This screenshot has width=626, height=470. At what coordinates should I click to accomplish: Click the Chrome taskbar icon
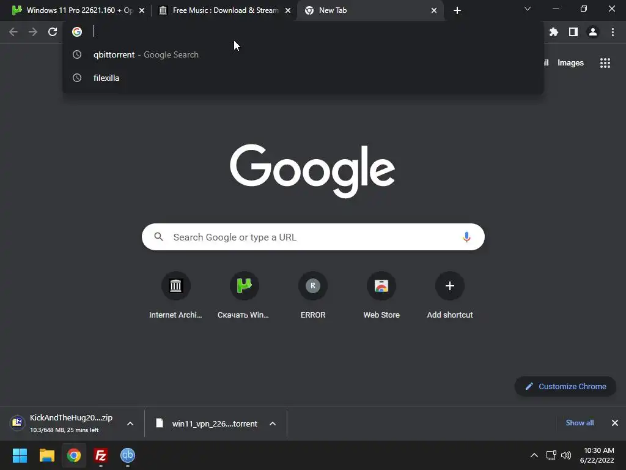pos(74,455)
